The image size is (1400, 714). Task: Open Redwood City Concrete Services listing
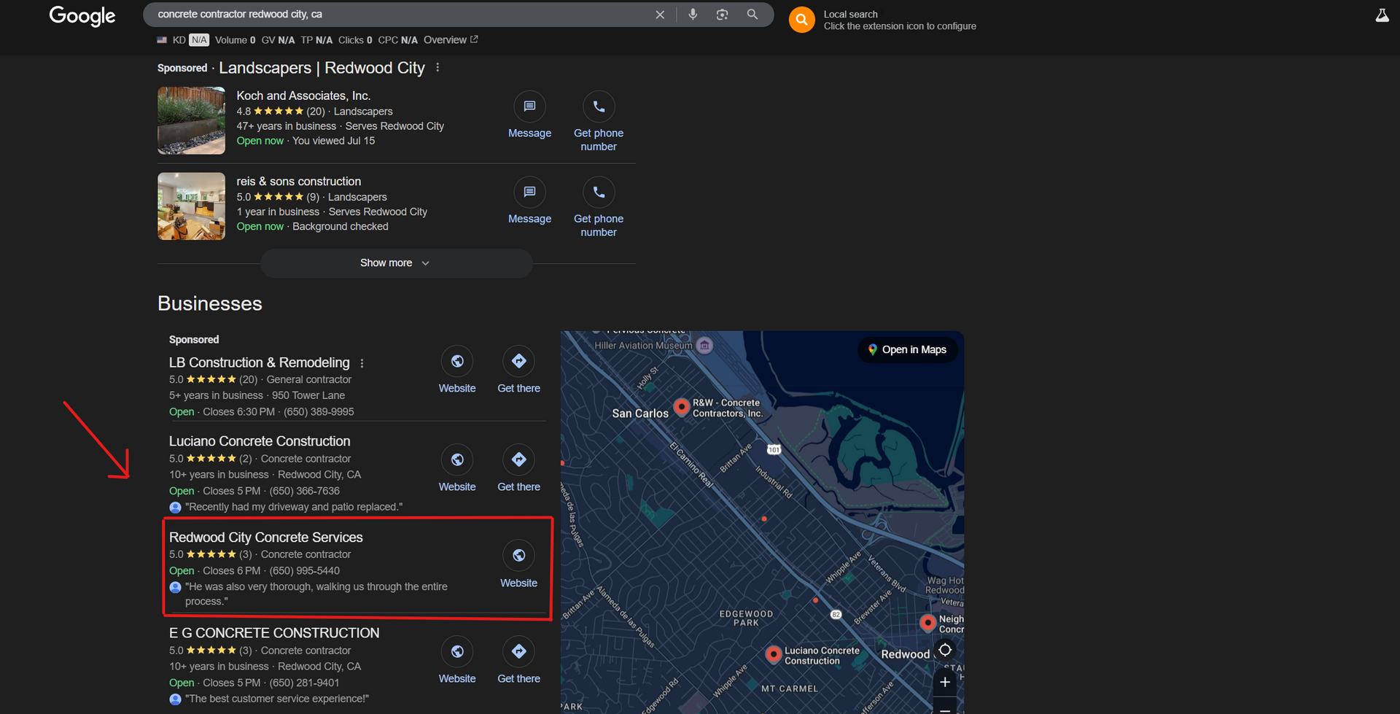(266, 538)
